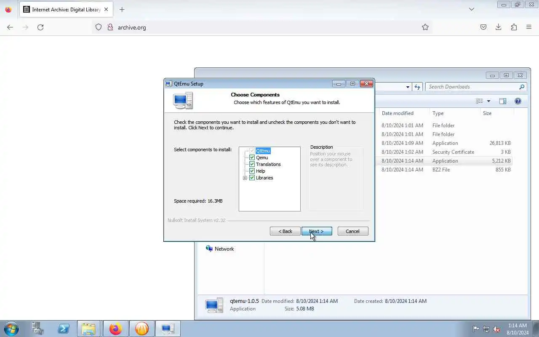The image size is (539, 337).
Task: Cancel the QtEmu installation
Action: [353, 231]
